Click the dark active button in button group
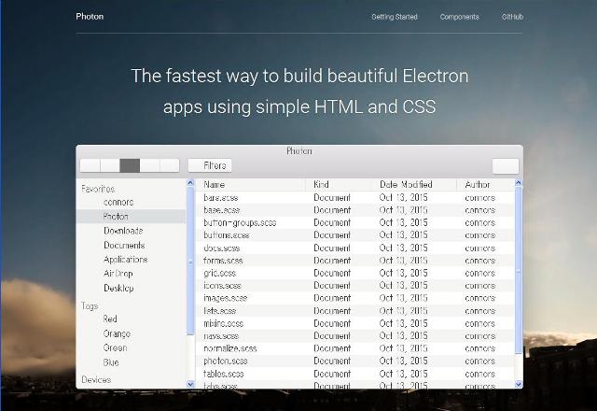Image resolution: width=597 pixels, height=411 pixels. click(130, 165)
